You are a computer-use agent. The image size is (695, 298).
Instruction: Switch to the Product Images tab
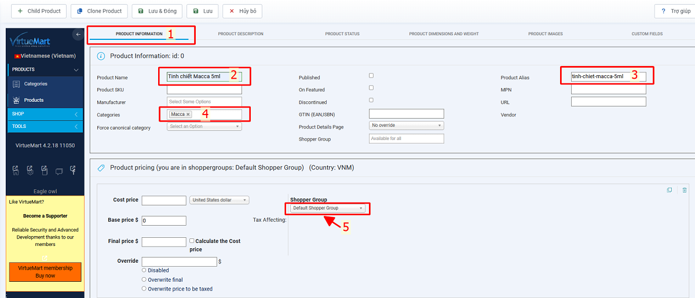545,34
